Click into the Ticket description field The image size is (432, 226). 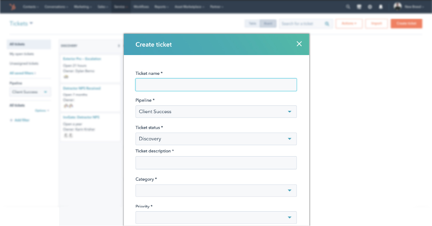point(216,163)
